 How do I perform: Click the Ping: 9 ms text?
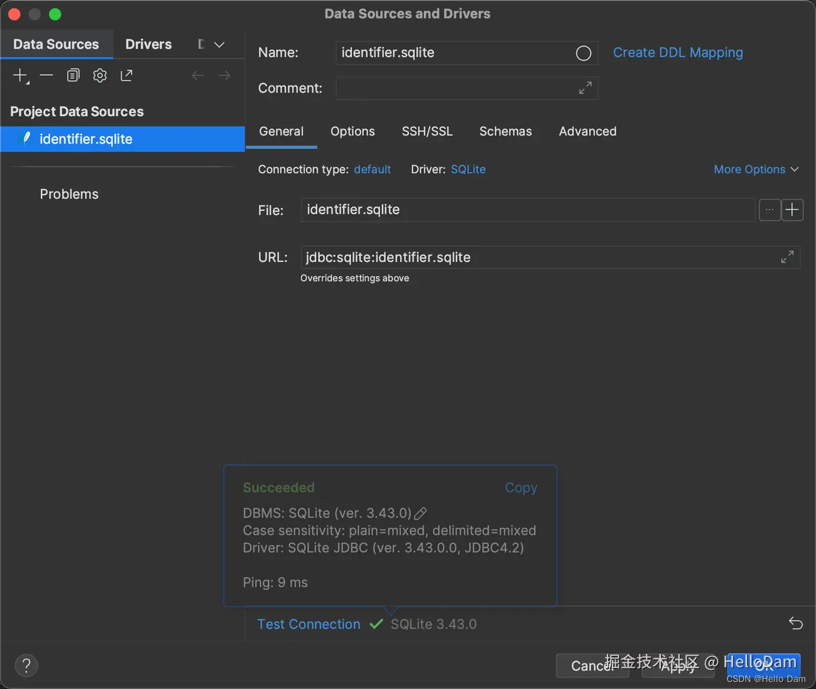(x=275, y=583)
